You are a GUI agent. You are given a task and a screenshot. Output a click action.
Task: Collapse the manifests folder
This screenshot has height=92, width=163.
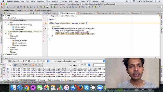point(6,18)
